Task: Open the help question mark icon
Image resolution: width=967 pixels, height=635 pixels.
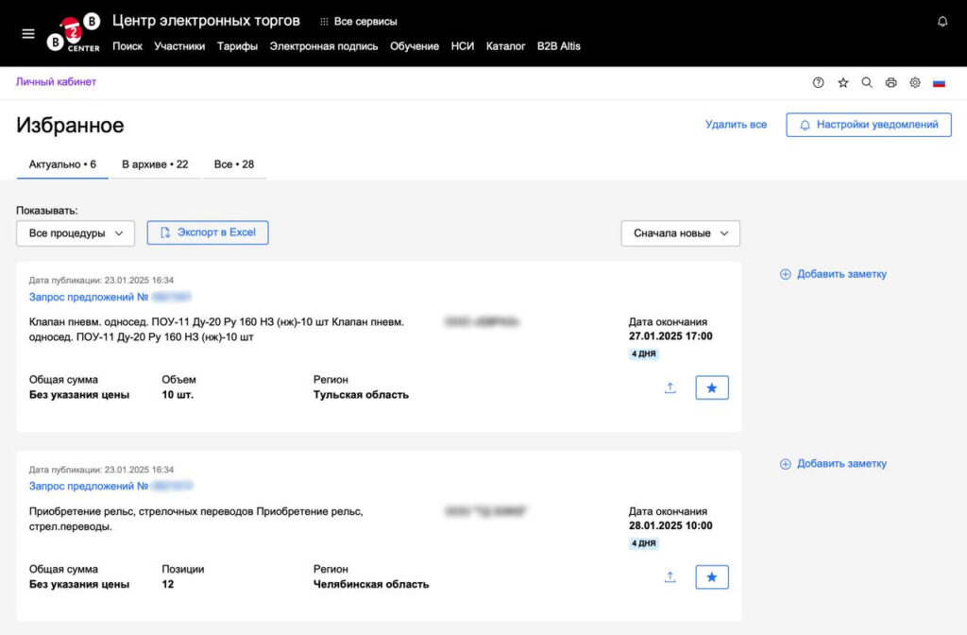Action: (819, 83)
